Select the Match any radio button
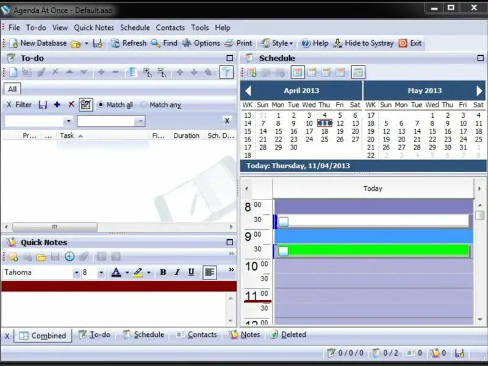 pyautogui.click(x=143, y=104)
